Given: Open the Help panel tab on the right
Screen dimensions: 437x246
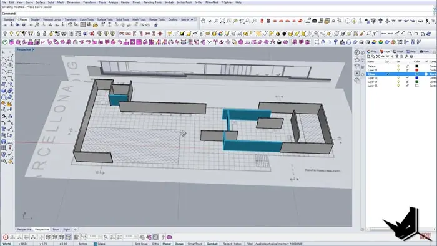Looking at the screenshot, I should [411, 52].
